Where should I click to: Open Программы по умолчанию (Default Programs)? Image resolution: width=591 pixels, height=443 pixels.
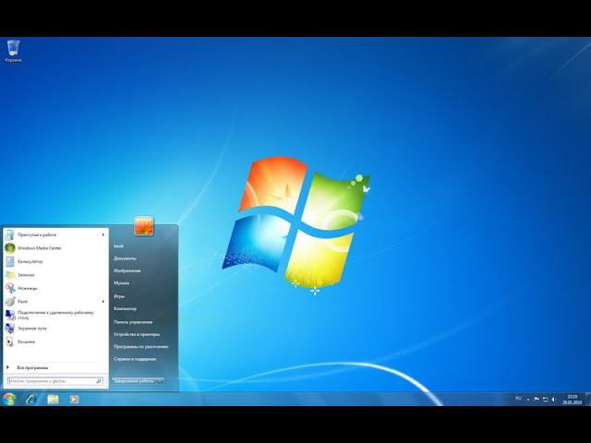click(x=141, y=347)
